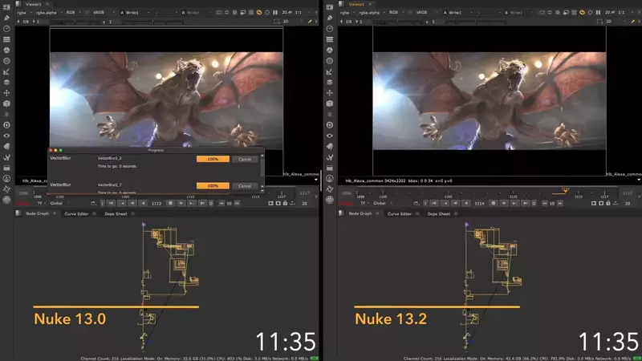642x361 pixels.
Task: Click current frame field 1113 in left timeline
Action: point(156,204)
